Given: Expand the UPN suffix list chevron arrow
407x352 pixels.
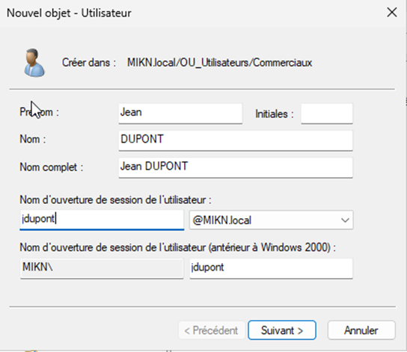Looking at the screenshot, I should point(345,220).
